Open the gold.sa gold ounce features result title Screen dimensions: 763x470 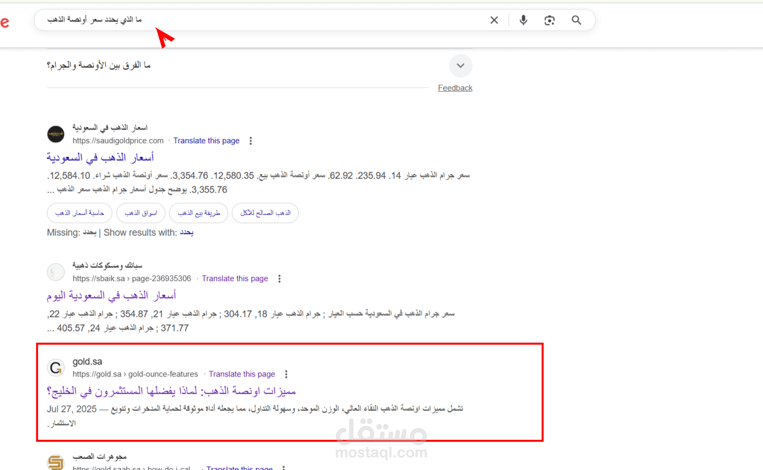(171, 391)
